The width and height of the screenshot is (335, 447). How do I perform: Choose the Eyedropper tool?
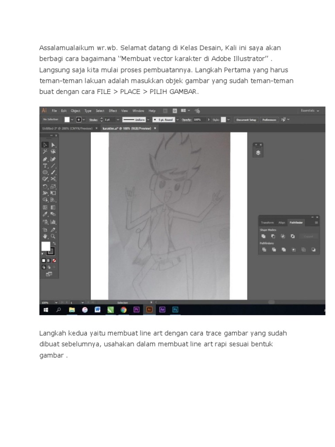[x=45, y=214]
